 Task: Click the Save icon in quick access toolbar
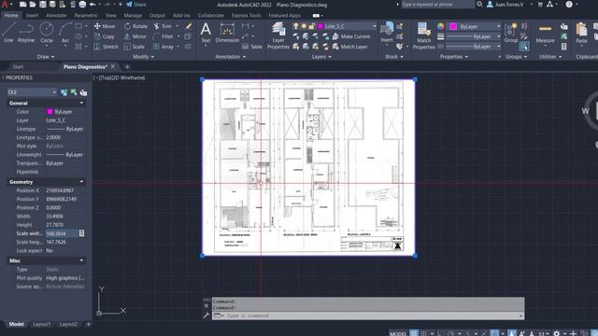tap(42, 5)
